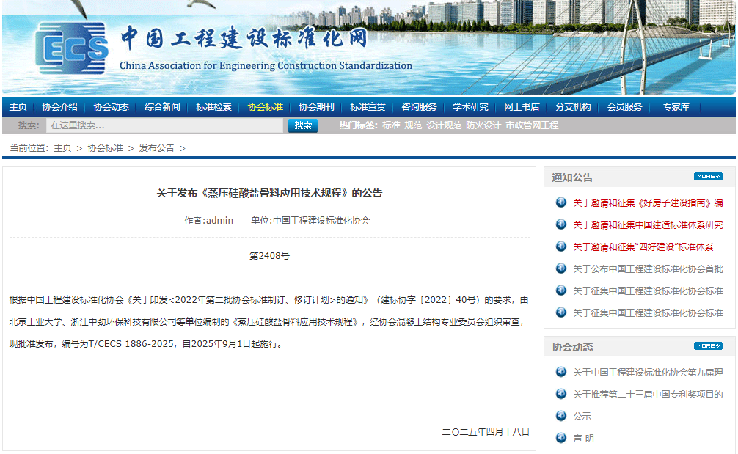
Task: Click the ECS logo in header
Action: 71,48
